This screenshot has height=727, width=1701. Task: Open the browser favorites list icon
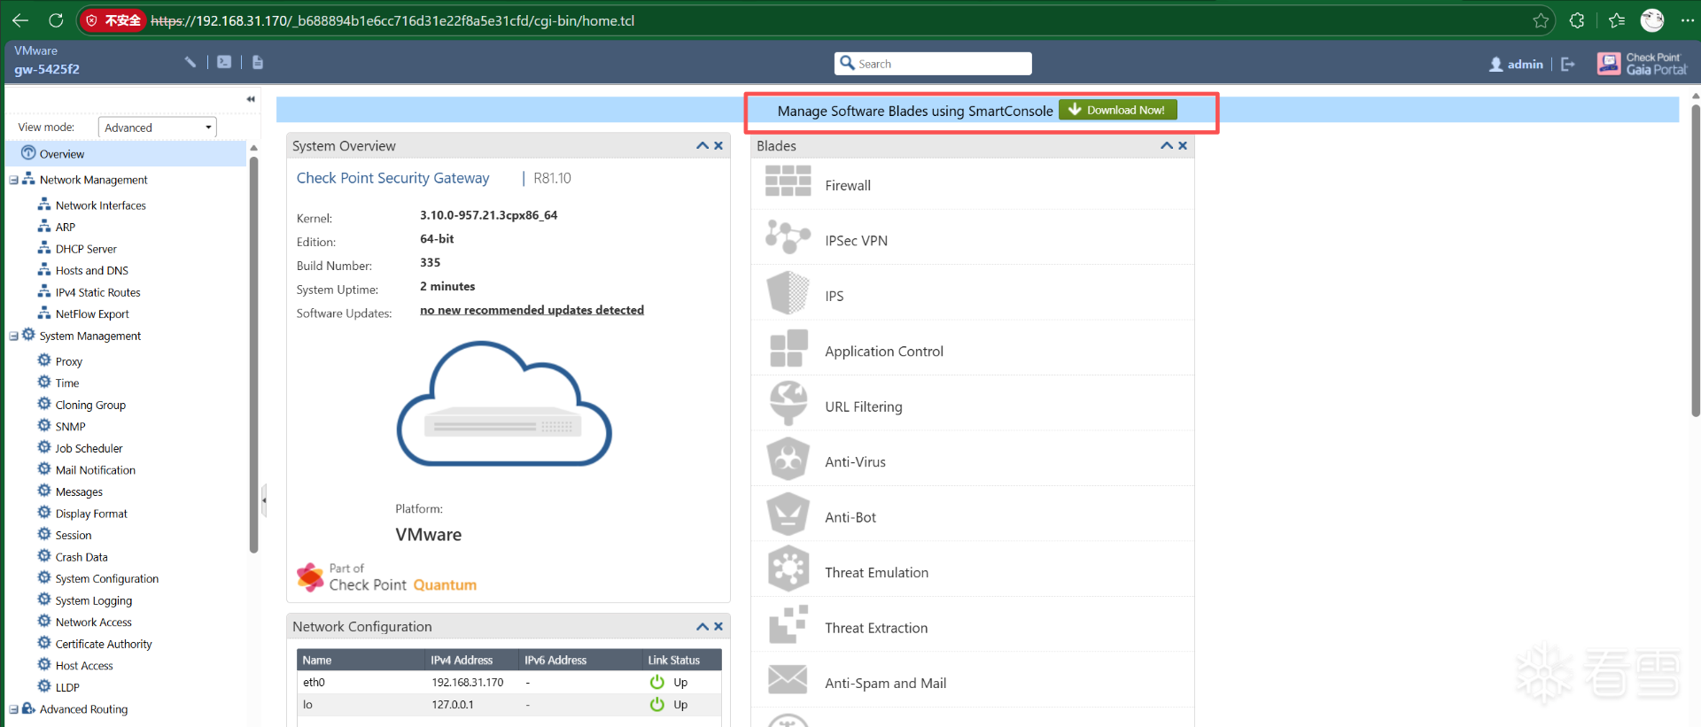1617,20
